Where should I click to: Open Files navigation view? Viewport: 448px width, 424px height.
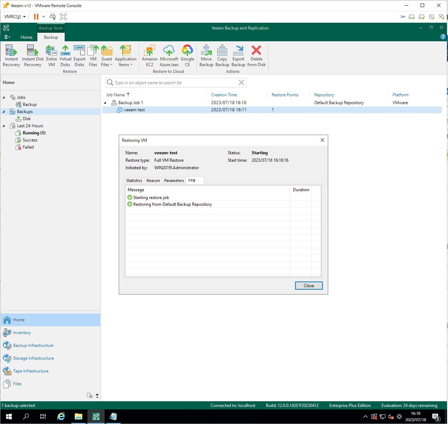coord(50,384)
